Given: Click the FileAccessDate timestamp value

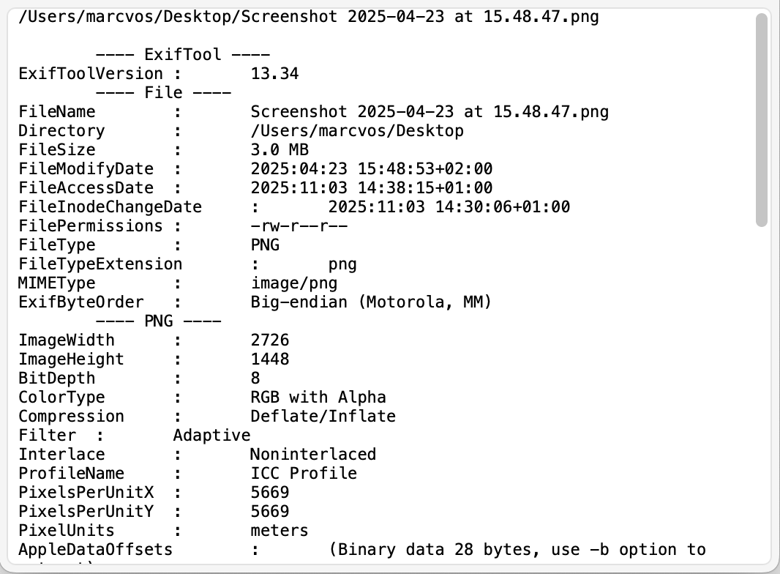Looking at the screenshot, I should [371, 188].
